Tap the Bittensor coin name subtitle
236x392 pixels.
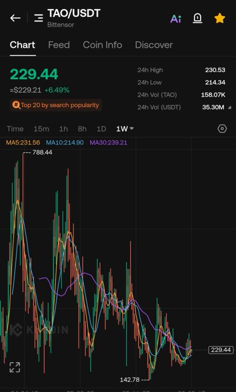61,25
